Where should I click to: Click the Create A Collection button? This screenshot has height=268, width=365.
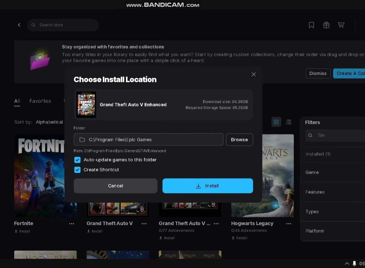[x=349, y=73]
